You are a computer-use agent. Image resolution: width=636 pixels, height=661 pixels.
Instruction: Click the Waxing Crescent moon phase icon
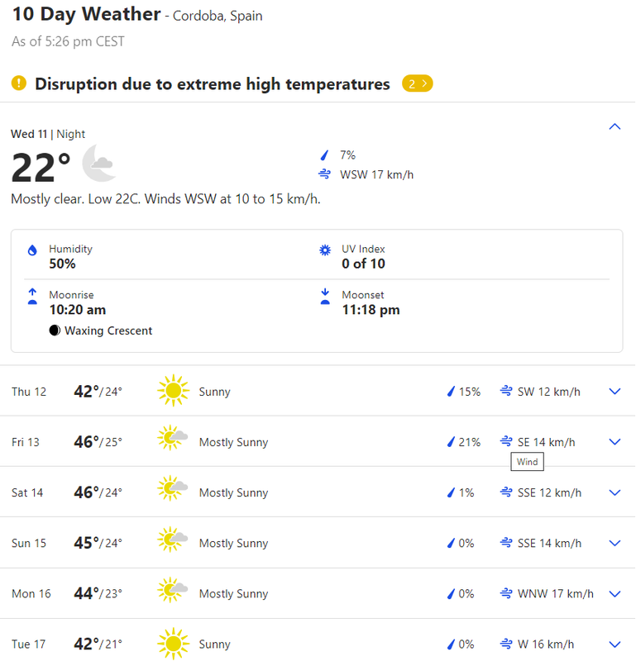point(55,330)
